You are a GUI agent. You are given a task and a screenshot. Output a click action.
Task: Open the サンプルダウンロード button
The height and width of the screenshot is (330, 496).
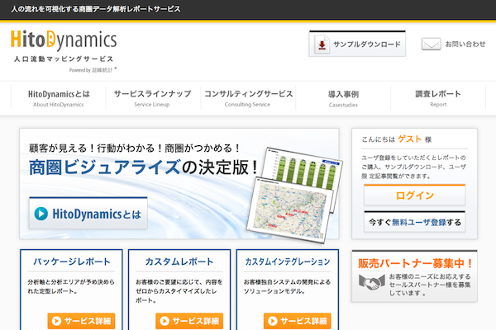coord(357,44)
